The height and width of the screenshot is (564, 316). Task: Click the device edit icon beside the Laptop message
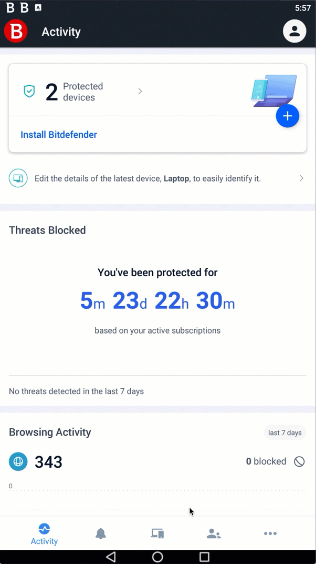[x=18, y=178]
